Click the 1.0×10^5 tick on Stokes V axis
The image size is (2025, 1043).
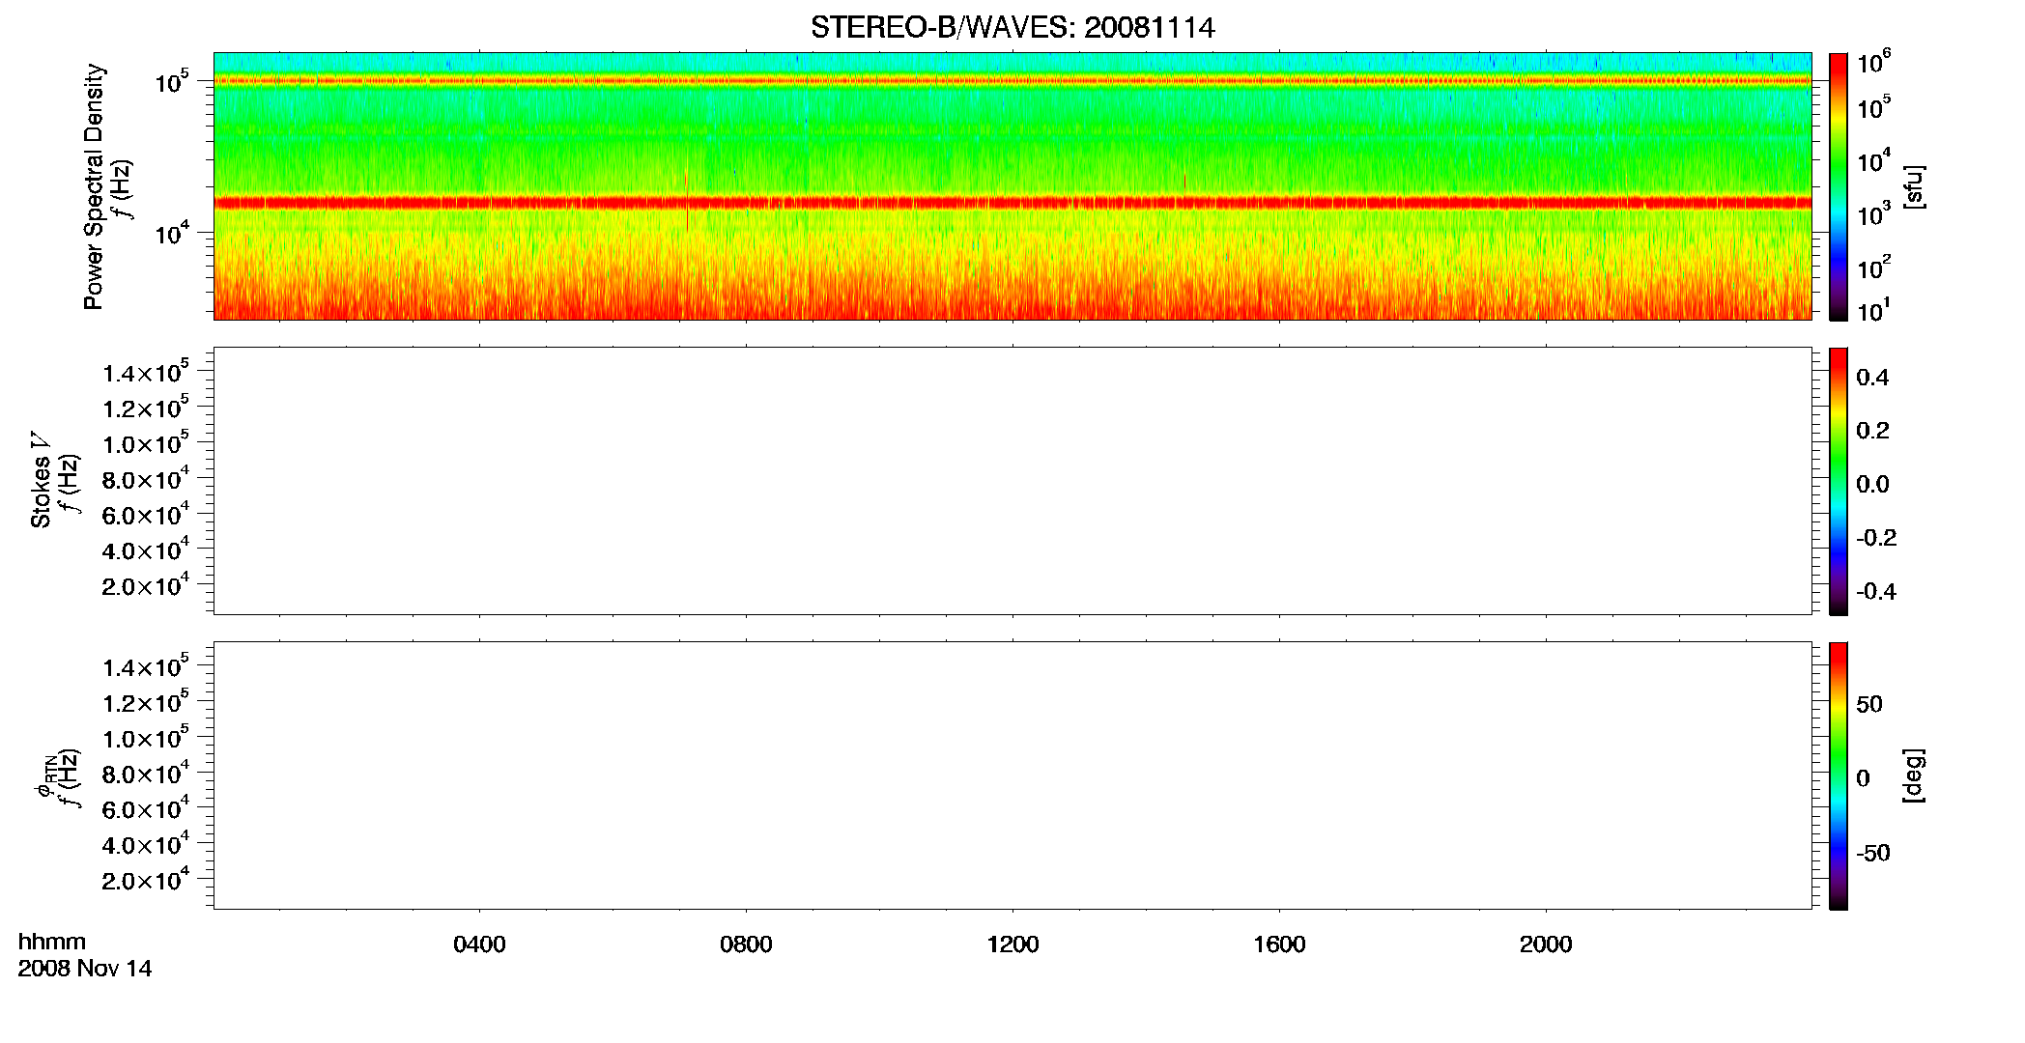(x=145, y=443)
